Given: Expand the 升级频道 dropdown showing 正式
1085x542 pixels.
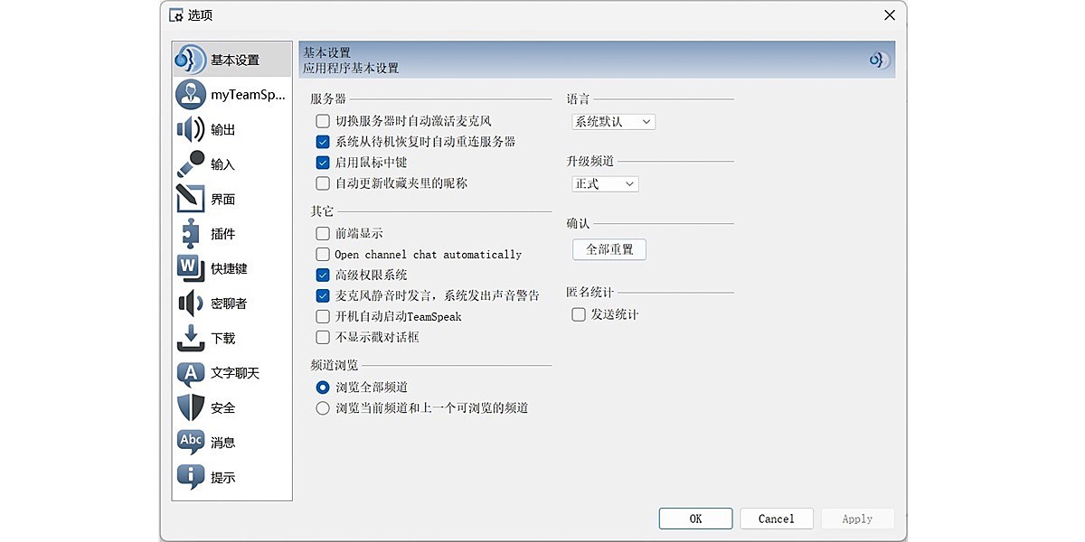Looking at the screenshot, I should click(605, 183).
